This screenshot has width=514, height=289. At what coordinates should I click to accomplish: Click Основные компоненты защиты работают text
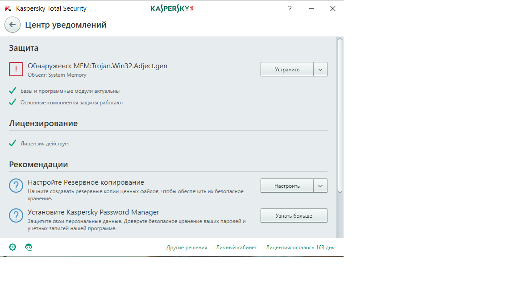72,103
